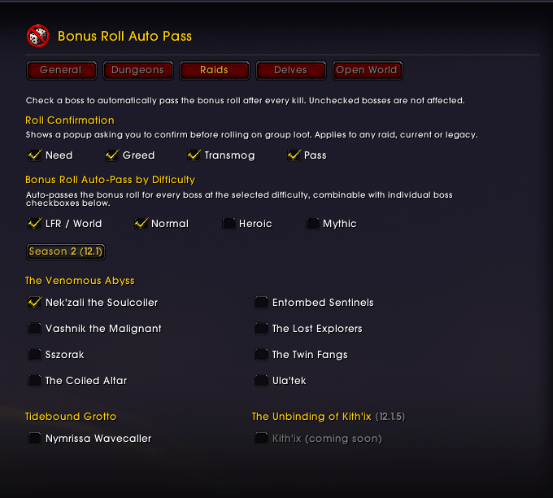Image resolution: width=553 pixels, height=498 pixels.
Task: Uncheck Nek'zali the Soulcoiler boss
Action: click(34, 303)
